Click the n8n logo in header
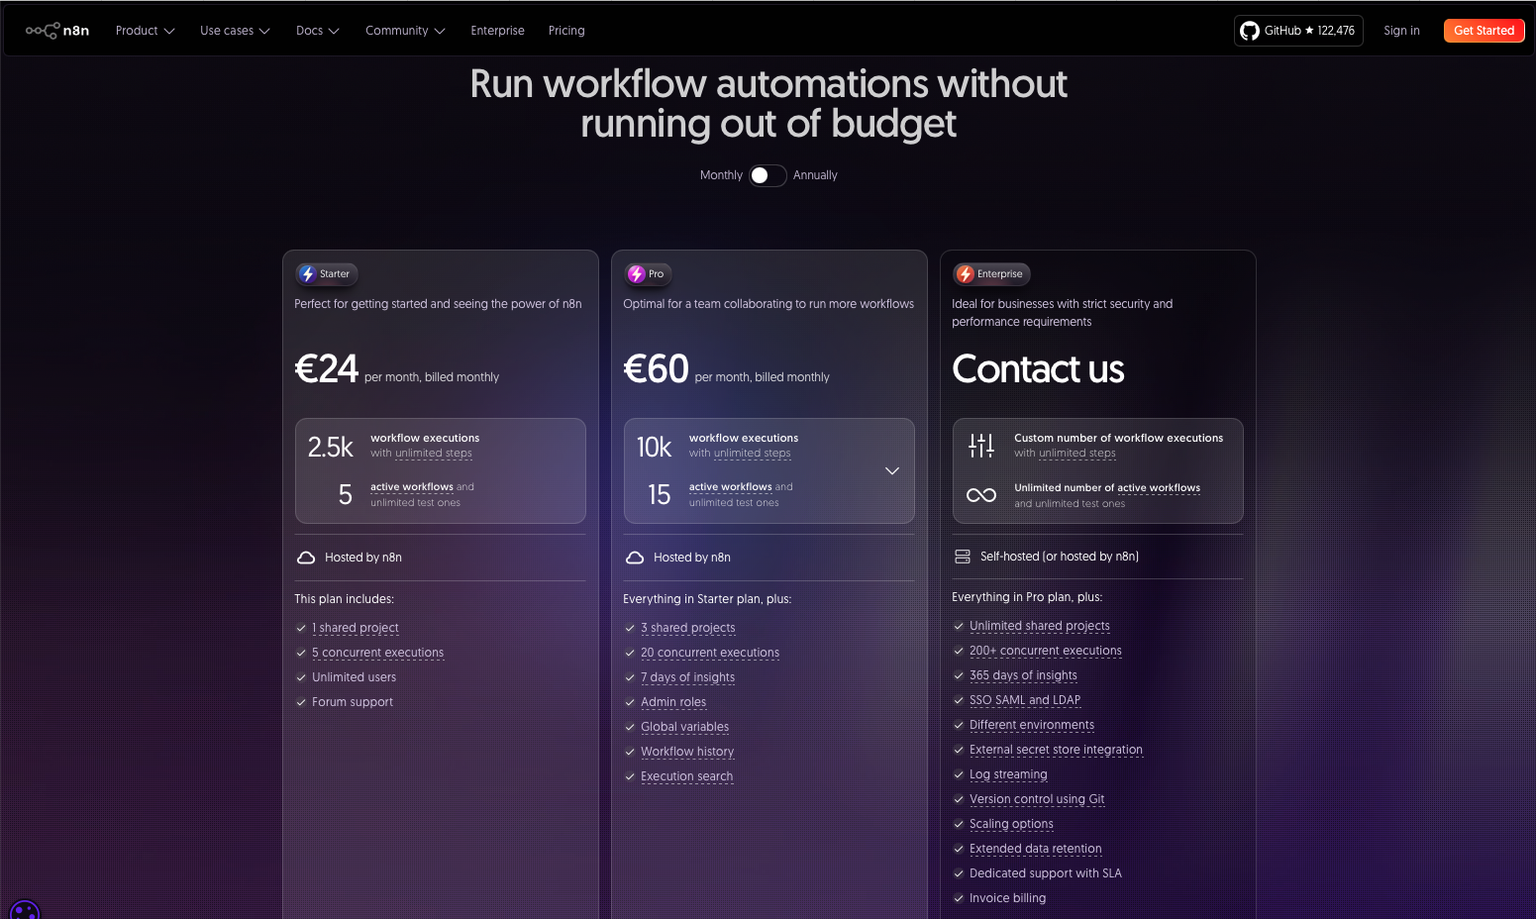The height and width of the screenshot is (919, 1536). point(57,31)
